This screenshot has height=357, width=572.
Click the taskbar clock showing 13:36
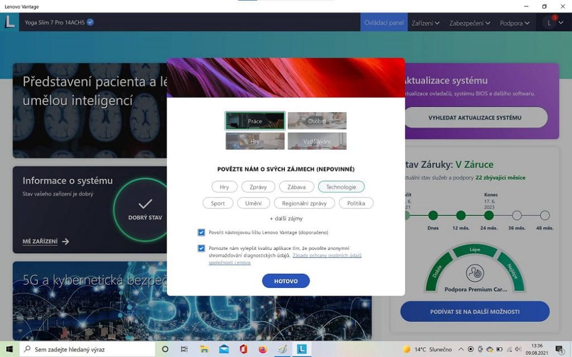pyautogui.click(x=537, y=349)
